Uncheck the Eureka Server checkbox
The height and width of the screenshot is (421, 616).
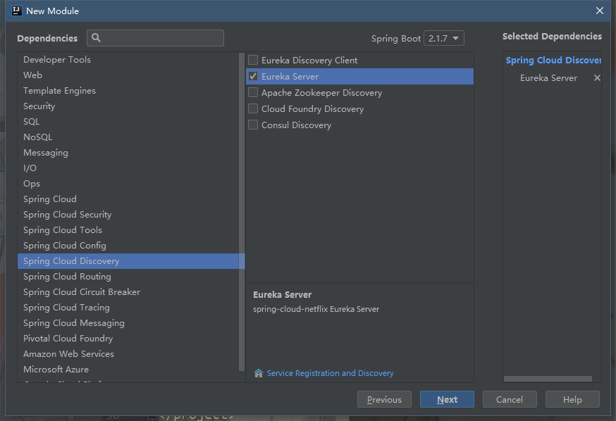click(x=253, y=77)
